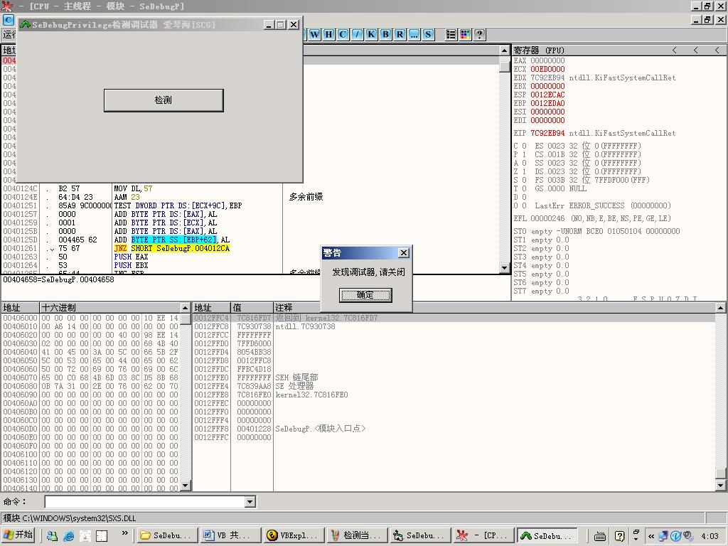The width and height of the screenshot is (728, 546).
Task: Close the 警告 warning dialog with X
Action: (x=404, y=252)
